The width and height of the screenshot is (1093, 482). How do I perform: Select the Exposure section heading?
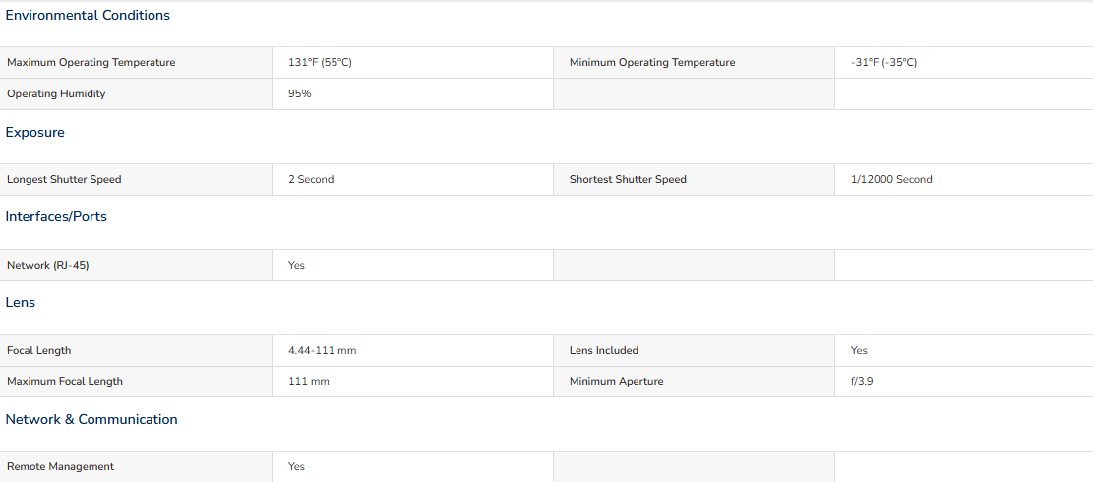point(34,133)
